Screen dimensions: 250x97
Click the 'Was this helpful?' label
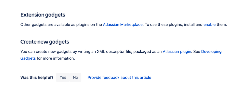(37, 78)
